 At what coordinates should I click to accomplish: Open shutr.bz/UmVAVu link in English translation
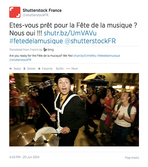click(85, 56)
